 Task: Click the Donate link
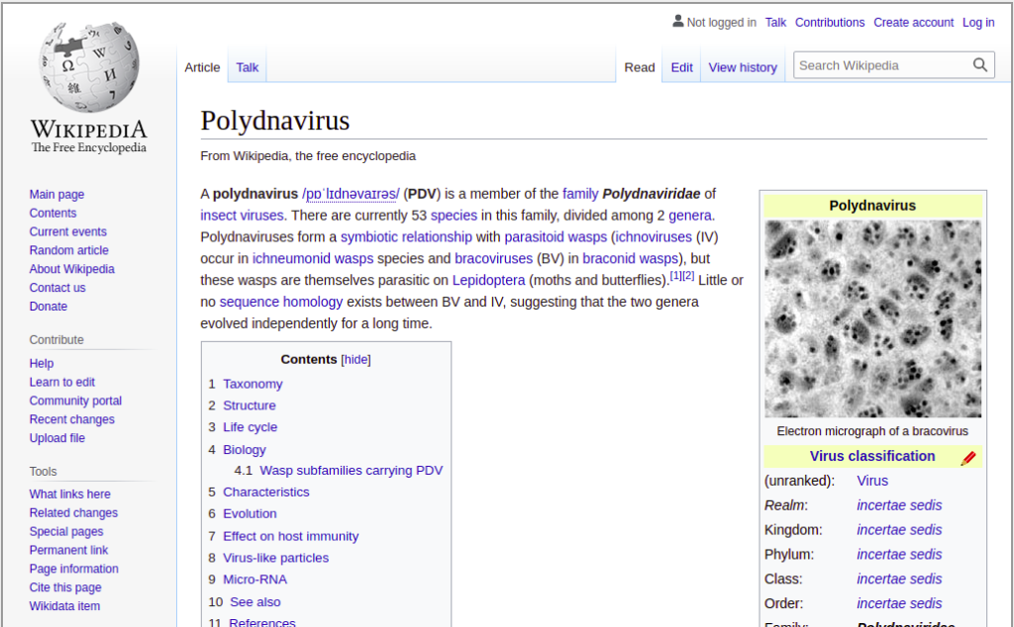click(49, 307)
